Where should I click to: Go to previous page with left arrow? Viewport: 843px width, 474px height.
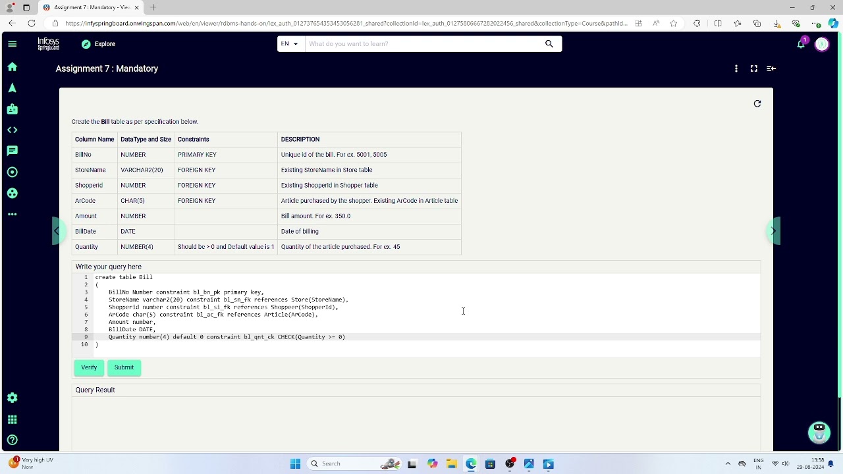coord(57,231)
